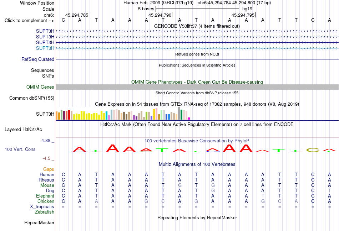Click the H3K27Ac Mark track title

click(197, 125)
